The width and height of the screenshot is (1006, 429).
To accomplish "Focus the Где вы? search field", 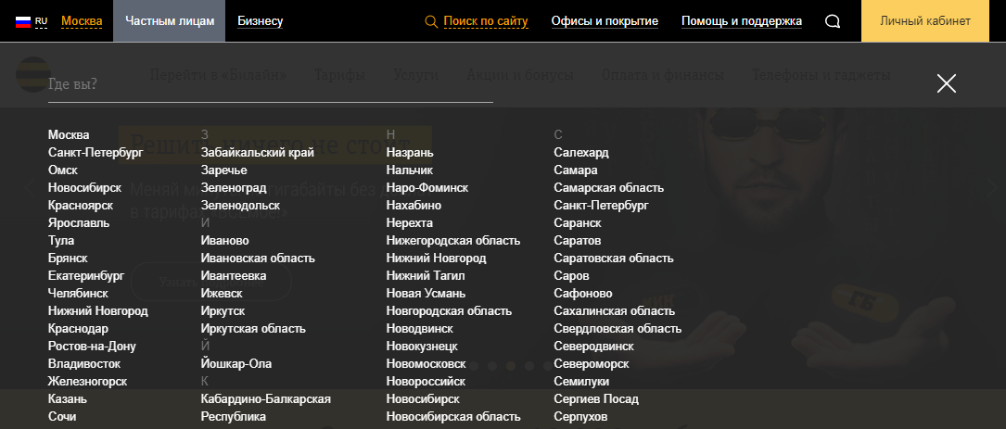I will coord(270,84).
